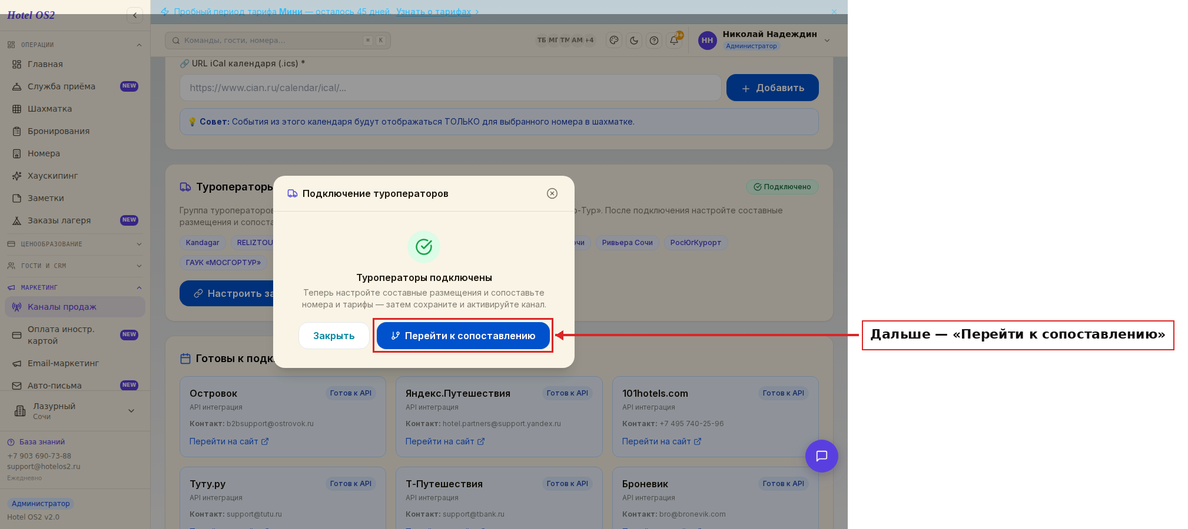The image size is (1188, 529).
Task: Click Островок Готов к API badge
Action: tap(351, 393)
